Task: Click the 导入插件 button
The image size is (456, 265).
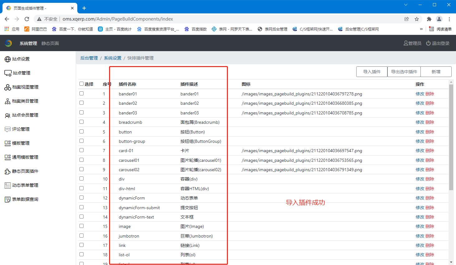Action: (x=372, y=71)
